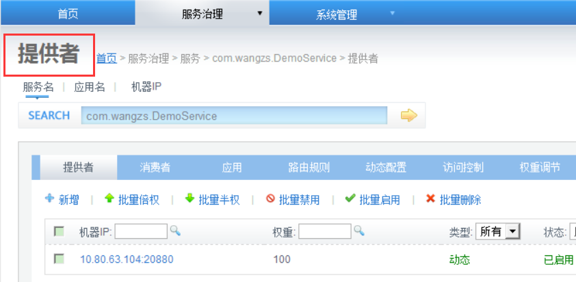576x282 pixels.
Task: Open the 类型 dropdown showing 所有
Action: tap(498, 231)
